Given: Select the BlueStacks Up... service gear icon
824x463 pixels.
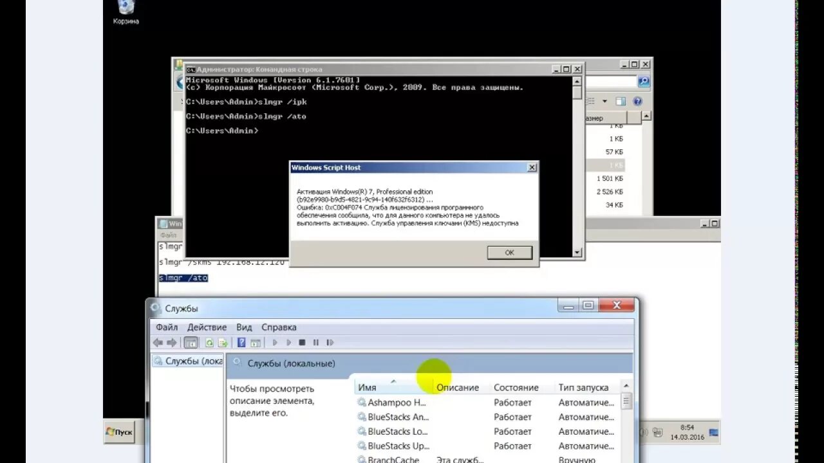Looking at the screenshot, I should click(362, 446).
